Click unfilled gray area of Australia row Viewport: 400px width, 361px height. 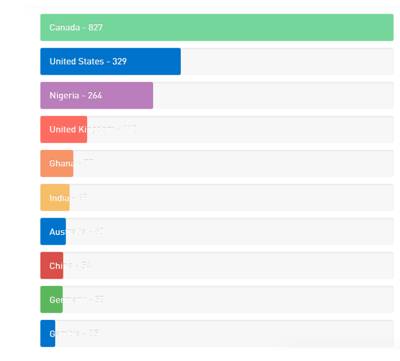click(x=244, y=232)
